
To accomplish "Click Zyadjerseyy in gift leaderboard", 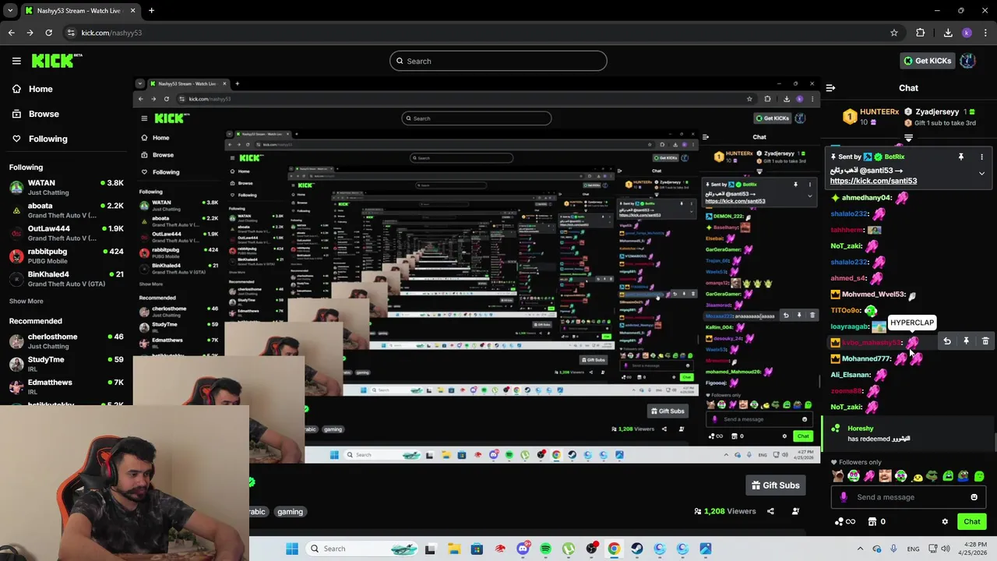I will click(937, 112).
